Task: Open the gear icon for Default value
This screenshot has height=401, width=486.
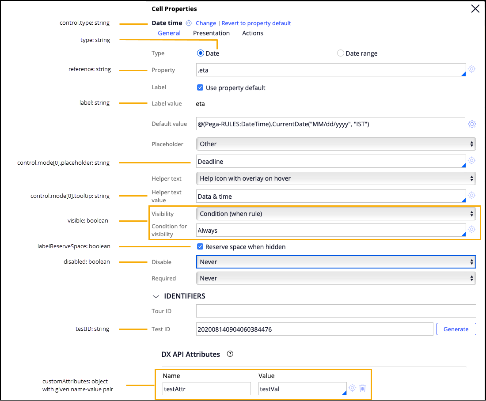Action: point(472,124)
